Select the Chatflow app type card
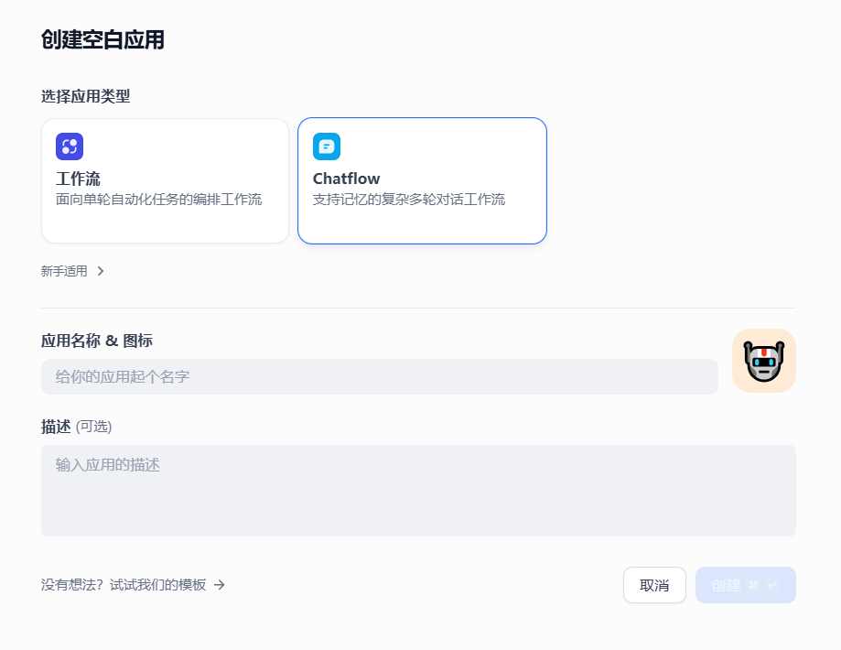 pyautogui.click(x=422, y=180)
